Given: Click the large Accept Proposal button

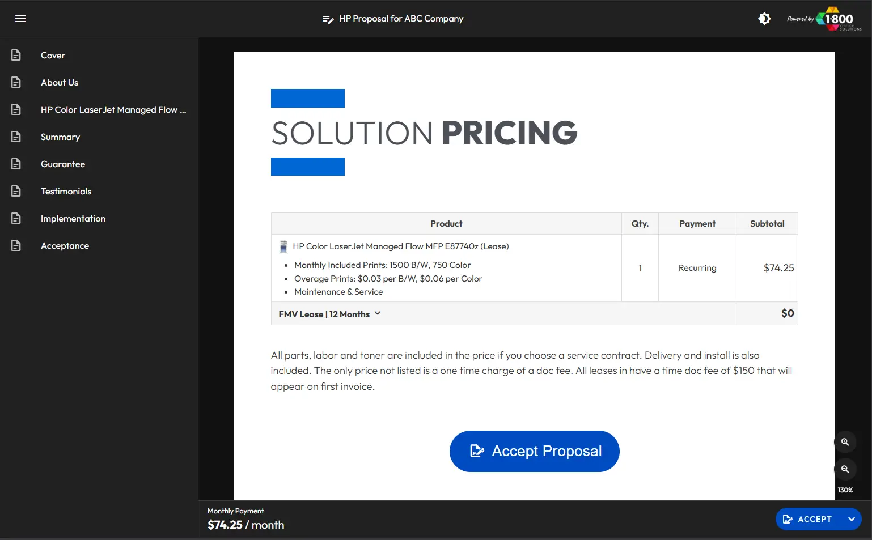Looking at the screenshot, I should 534,451.
